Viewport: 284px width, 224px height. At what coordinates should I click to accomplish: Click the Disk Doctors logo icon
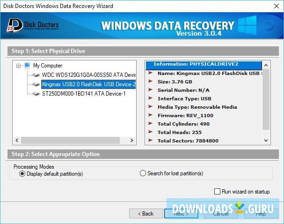15,25
